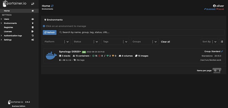This screenshot has width=228, height=108.
Task: Click the Portainer.io logo at top left
Action: [15, 3]
